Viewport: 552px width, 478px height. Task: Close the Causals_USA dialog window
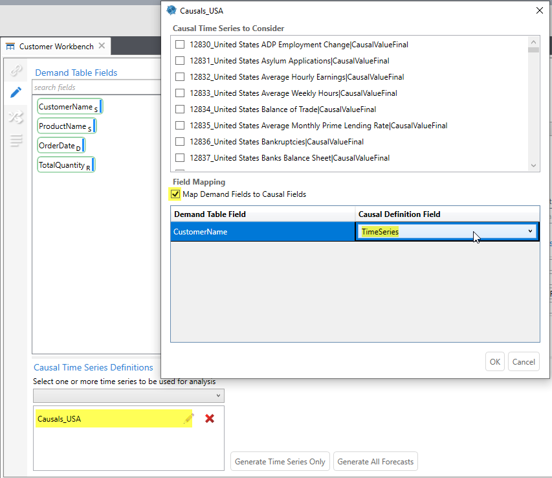pyautogui.click(x=540, y=10)
